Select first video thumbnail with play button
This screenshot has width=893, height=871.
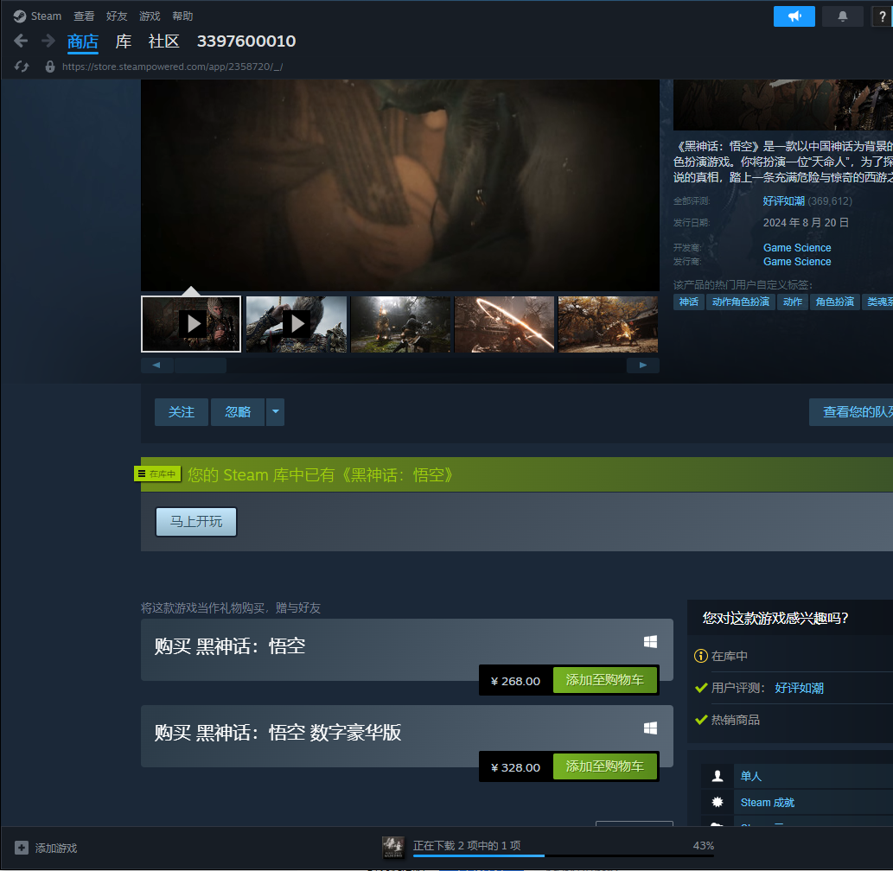(x=191, y=324)
